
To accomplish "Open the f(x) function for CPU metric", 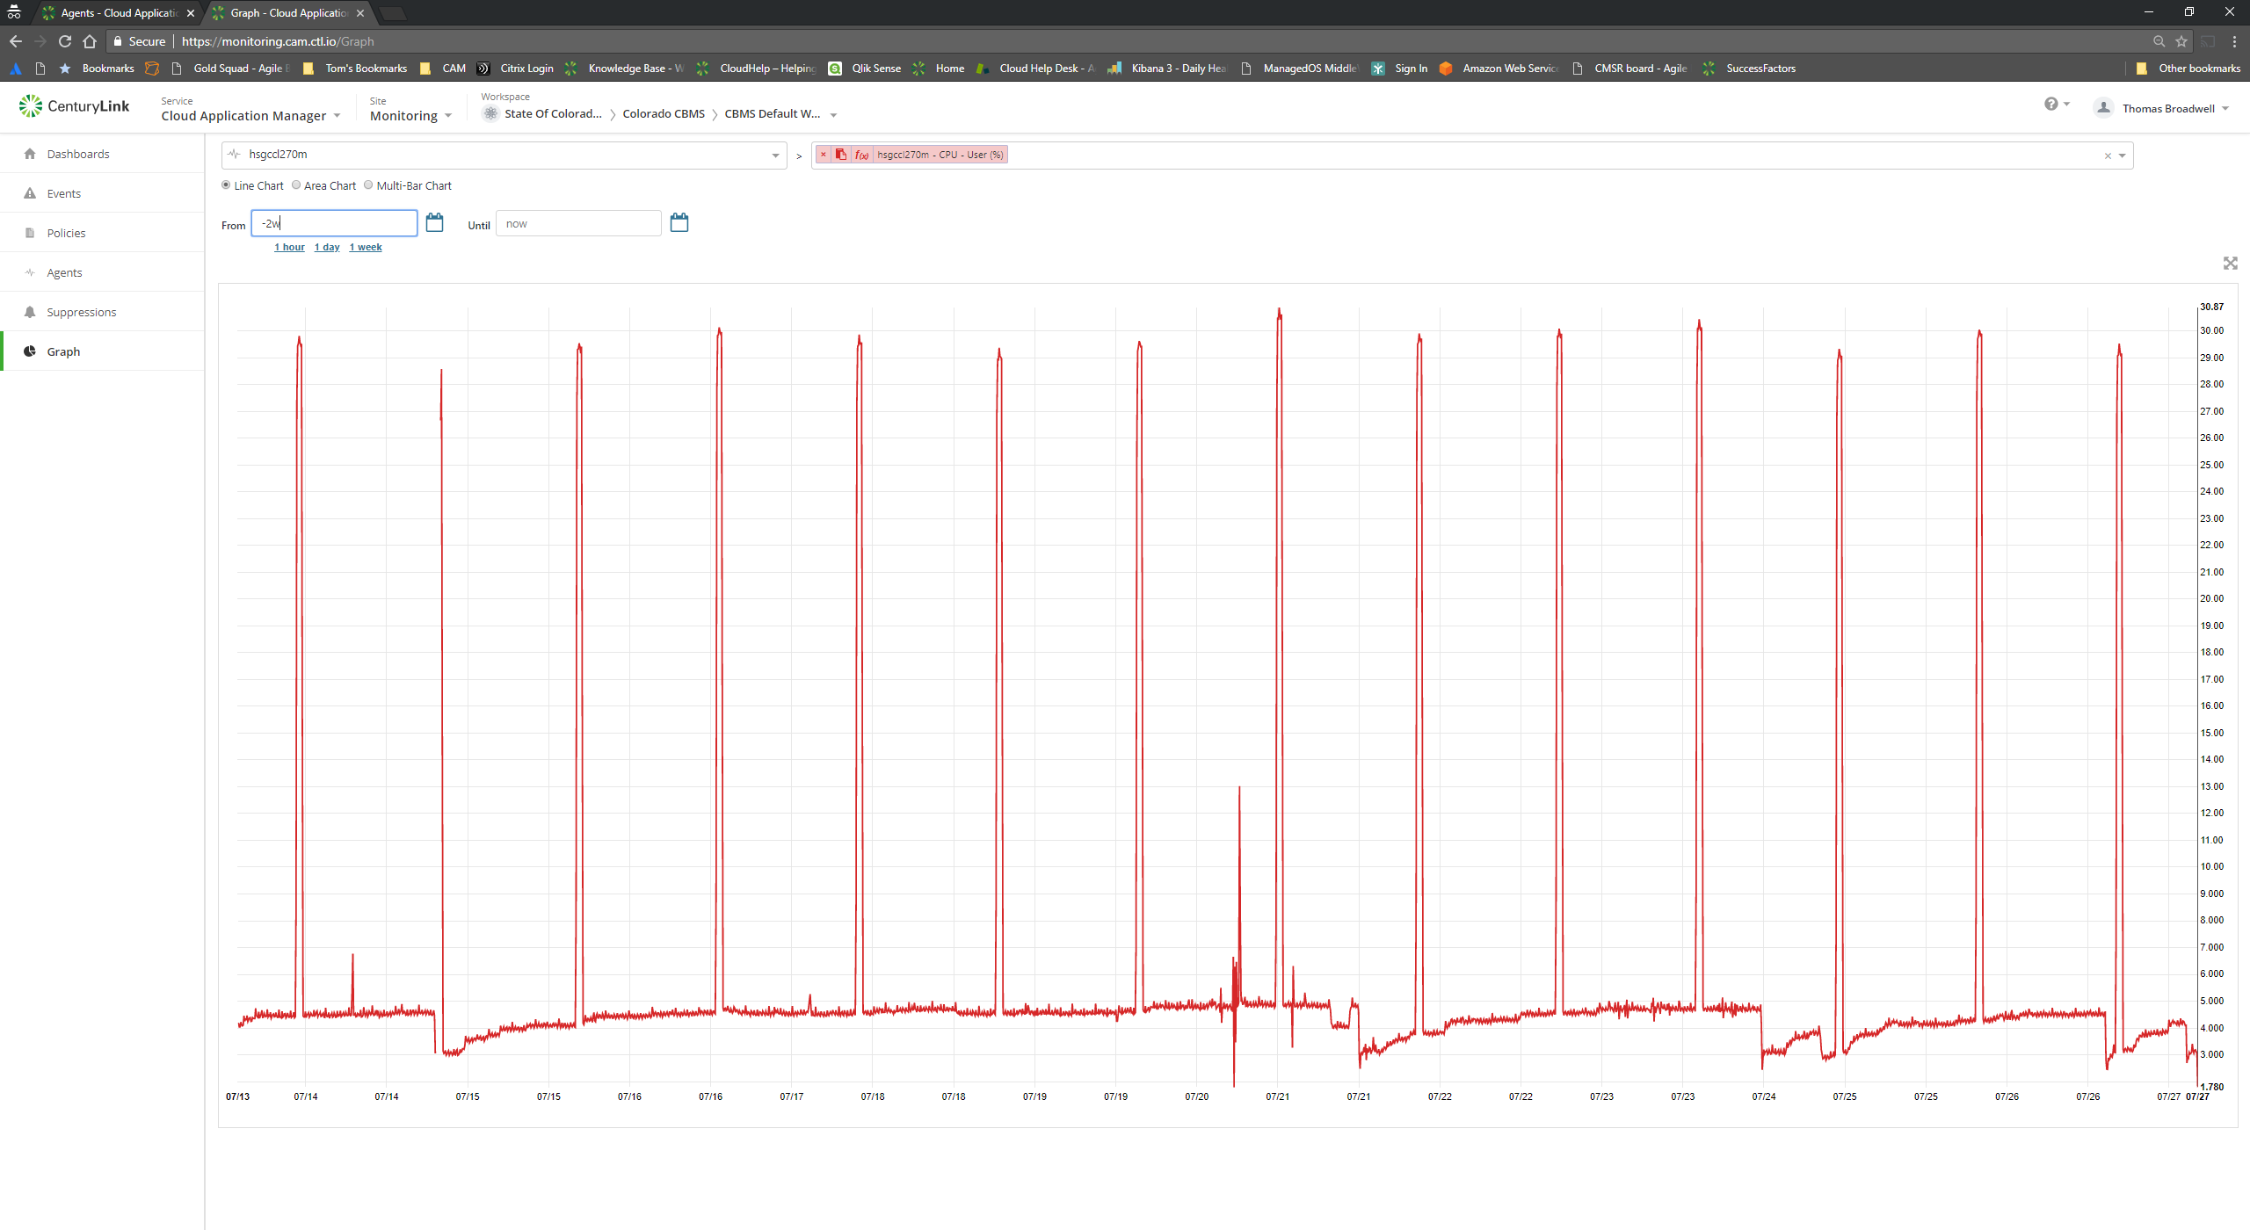I will 862,155.
